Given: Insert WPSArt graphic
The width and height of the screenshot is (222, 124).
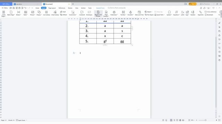Looking at the screenshot, I should click(x=63, y=15).
